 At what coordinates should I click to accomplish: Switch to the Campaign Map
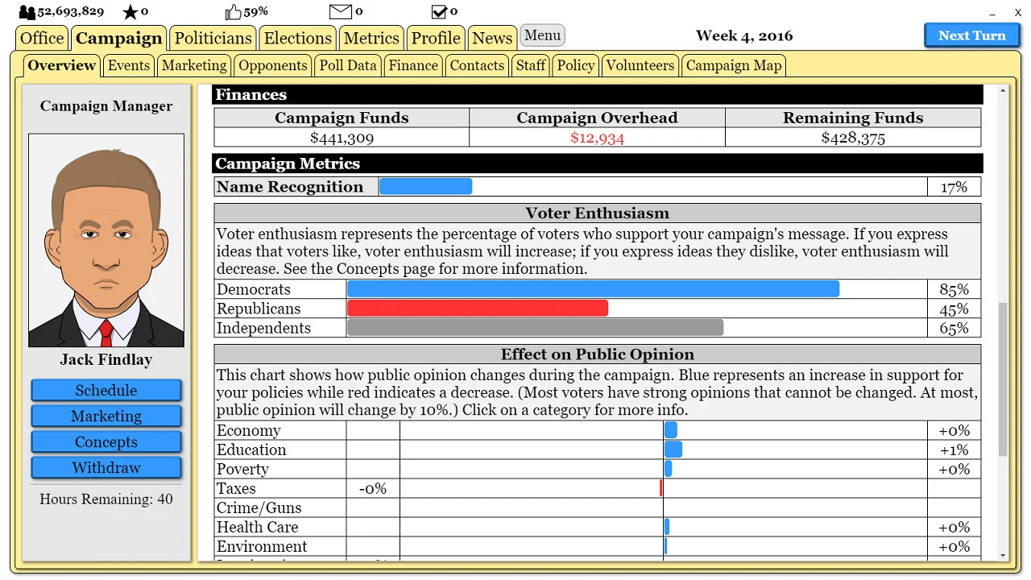(733, 65)
